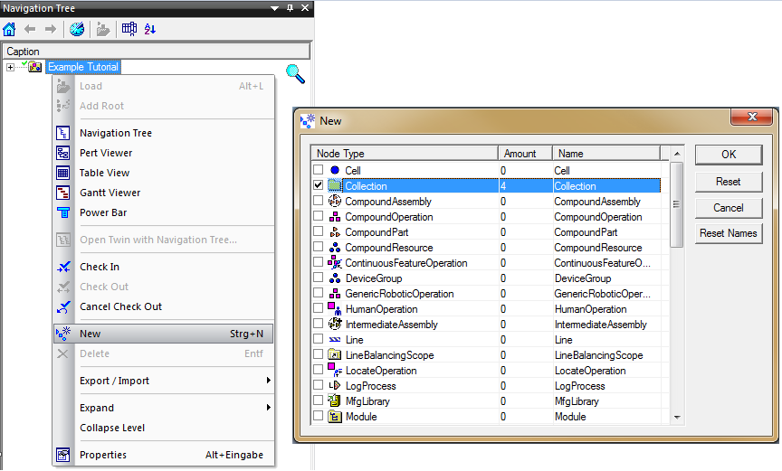Click the Pert Viewer icon in context menu
782x471 pixels.
coord(62,154)
